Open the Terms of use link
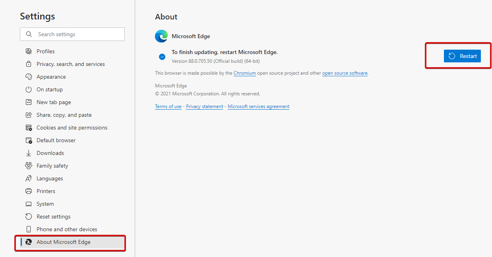 [168, 106]
